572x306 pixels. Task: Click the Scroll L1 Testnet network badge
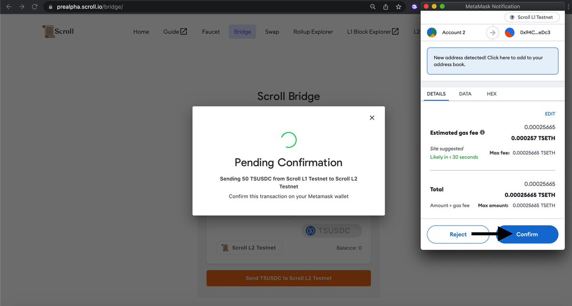click(x=531, y=17)
